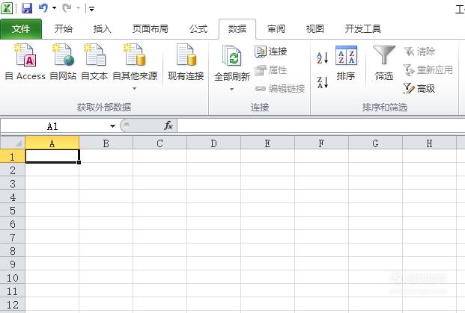Click the Redo button
Image resolution: width=465 pixels, height=313 pixels.
coord(67,8)
